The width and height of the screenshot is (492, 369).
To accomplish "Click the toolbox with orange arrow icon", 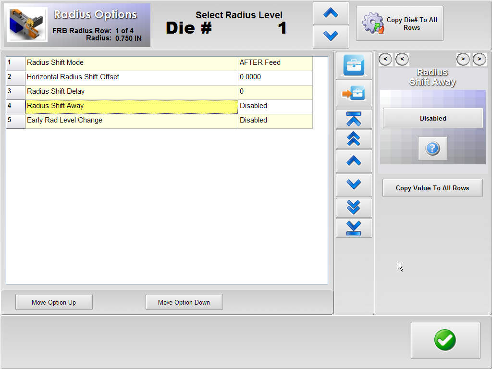I will [354, 93].
